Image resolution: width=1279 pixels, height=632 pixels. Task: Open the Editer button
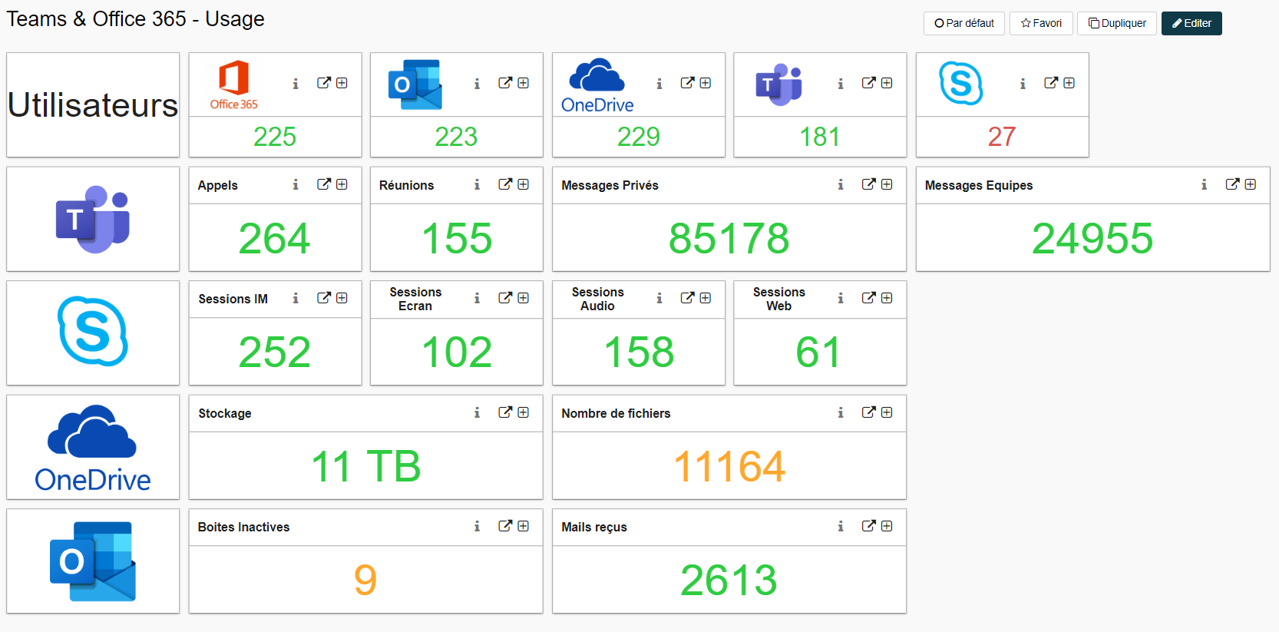coord(1191,23)
